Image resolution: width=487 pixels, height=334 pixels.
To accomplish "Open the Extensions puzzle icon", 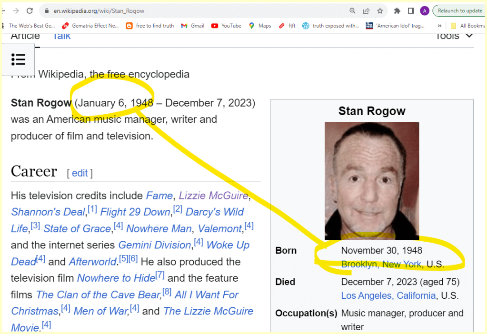I will [x=397, y=10].
